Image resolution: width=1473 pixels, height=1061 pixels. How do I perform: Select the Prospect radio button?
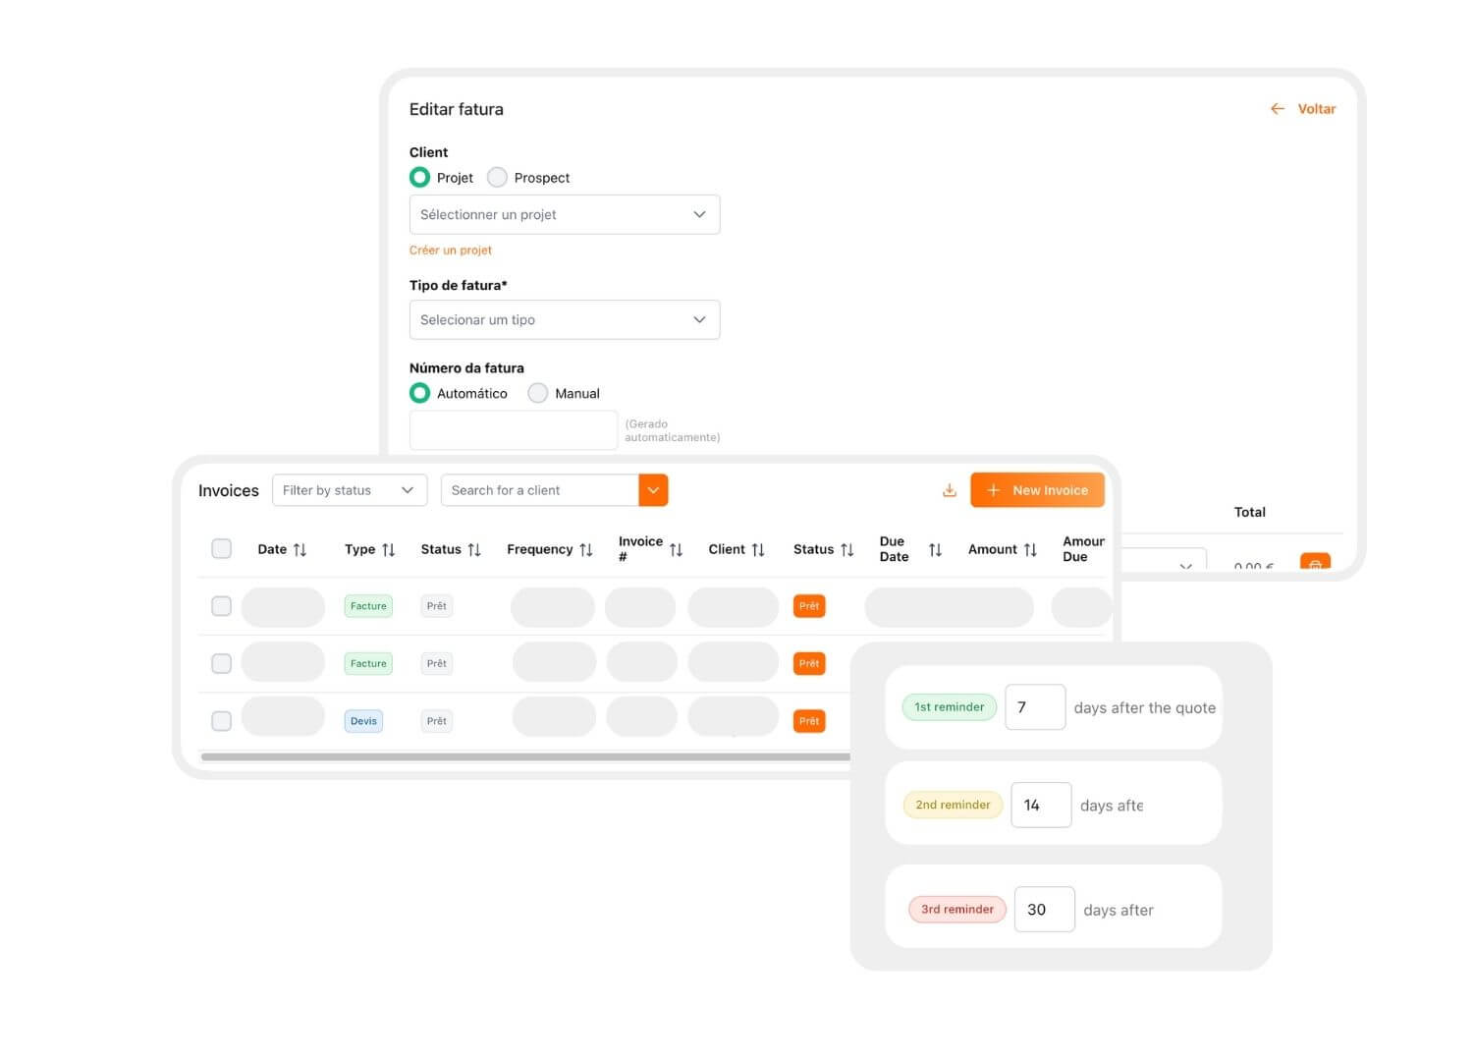[498, 177]
